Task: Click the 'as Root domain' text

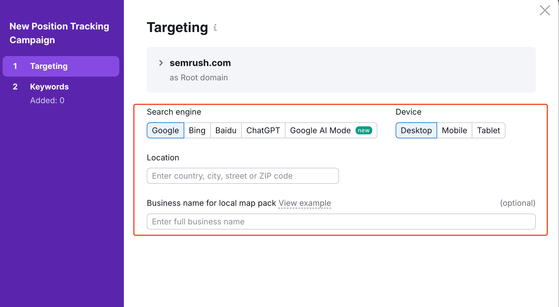Action: click(x=199, y=77)
